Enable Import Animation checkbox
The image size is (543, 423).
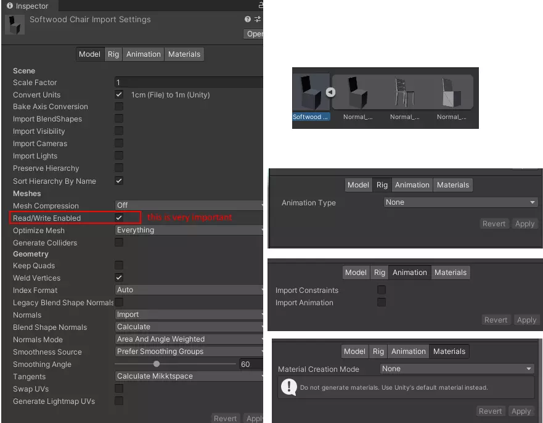pos(382,302)
